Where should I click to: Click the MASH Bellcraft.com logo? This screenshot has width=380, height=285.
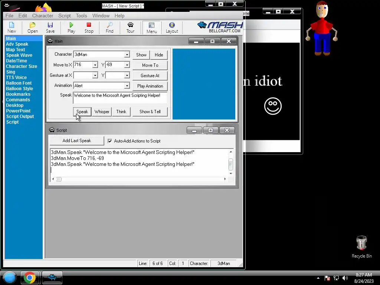(x=220, y=27)
